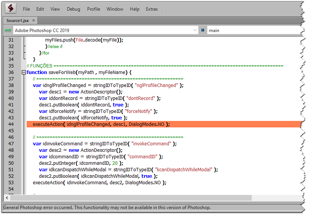309x214 pixels.
Task: Click the green chain link connection icon
Action: click(8, 30)
